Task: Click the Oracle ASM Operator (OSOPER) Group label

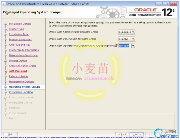Action: click(x=82, y=46)
